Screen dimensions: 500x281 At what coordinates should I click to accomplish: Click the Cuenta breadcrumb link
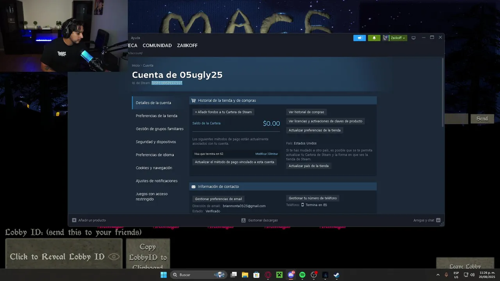148,66
